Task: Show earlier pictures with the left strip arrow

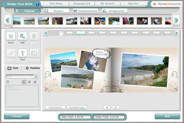Action: coord(8,20)
